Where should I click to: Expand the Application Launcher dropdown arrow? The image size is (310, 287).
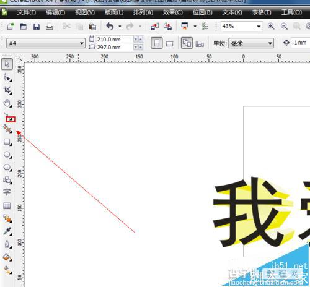pos(195,27)
